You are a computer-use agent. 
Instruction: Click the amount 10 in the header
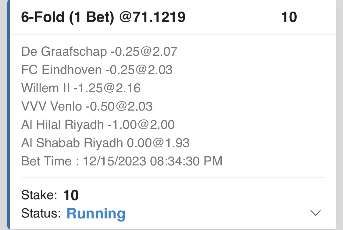pos(289,17)
